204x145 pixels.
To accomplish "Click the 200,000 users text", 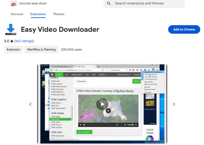I will (x=71, y=49).
